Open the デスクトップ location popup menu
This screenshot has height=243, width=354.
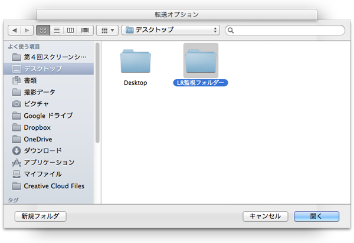click(171, 29)
